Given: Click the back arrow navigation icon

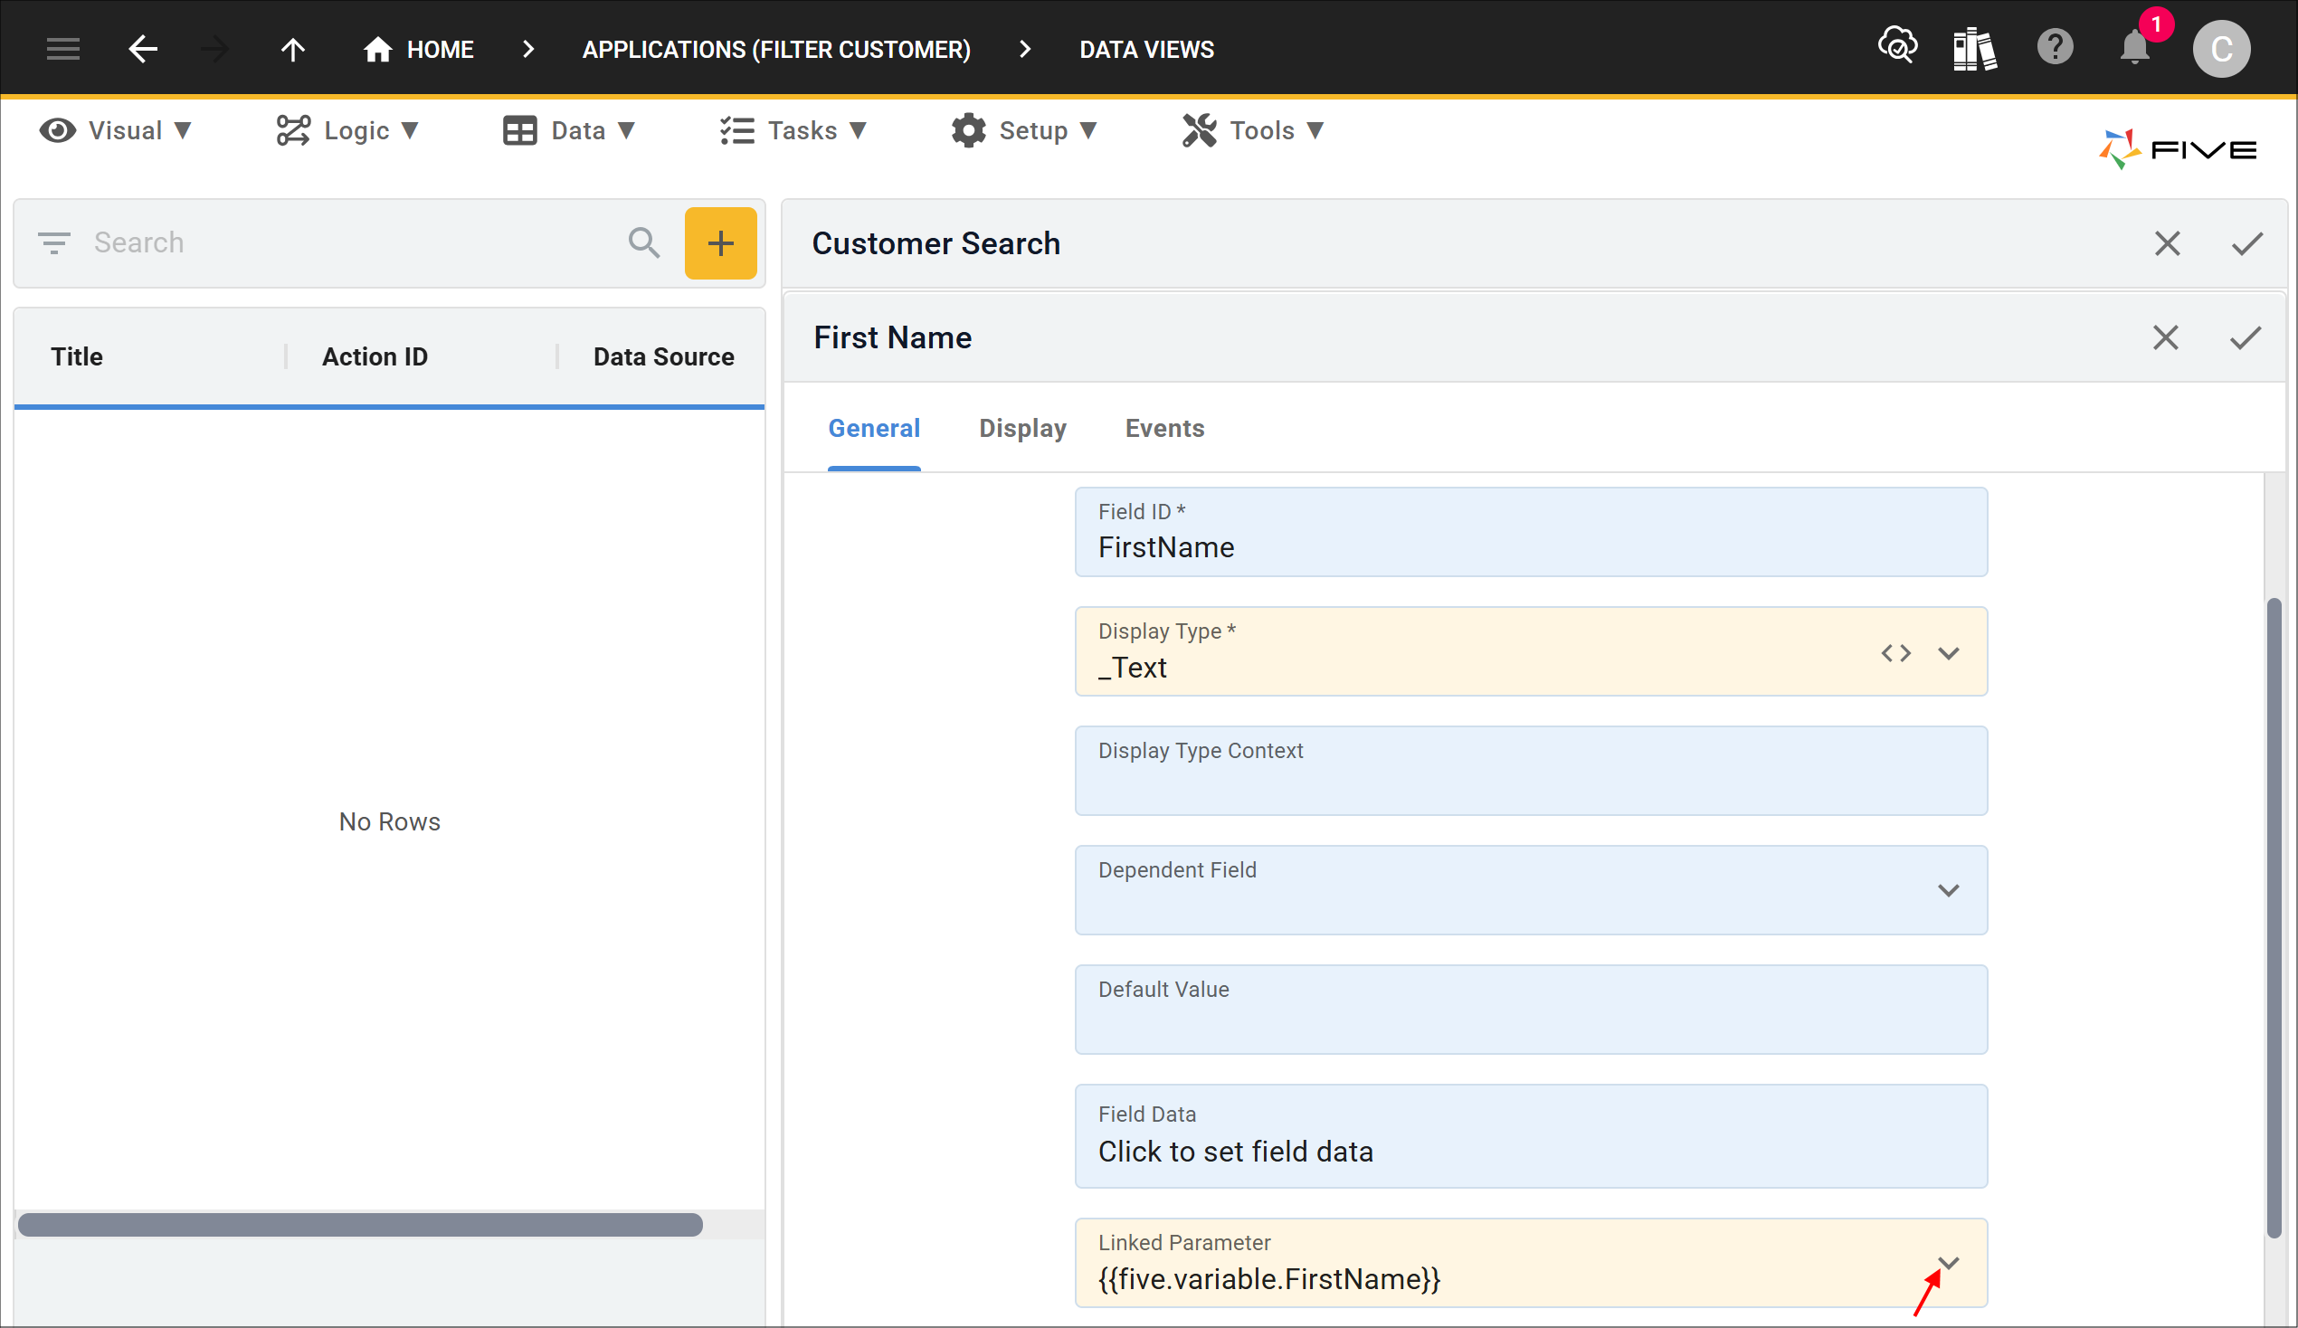Looking at the screenshot, I should click(143, 49).
